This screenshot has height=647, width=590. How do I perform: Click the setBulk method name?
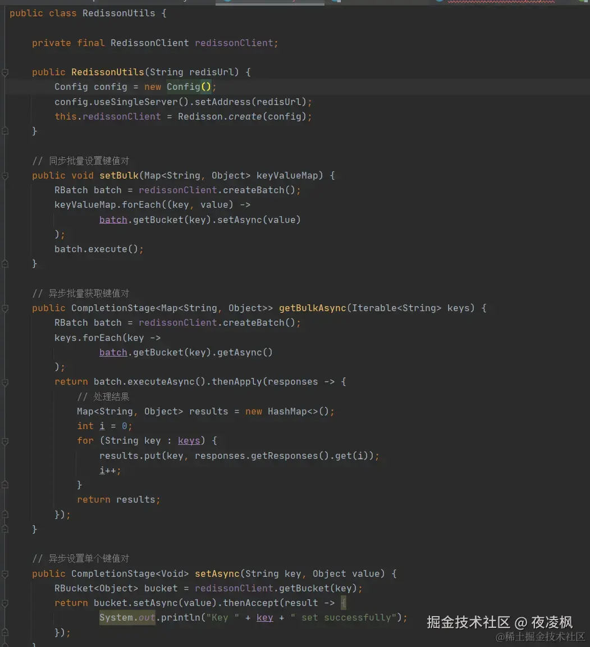coord(119,175)
